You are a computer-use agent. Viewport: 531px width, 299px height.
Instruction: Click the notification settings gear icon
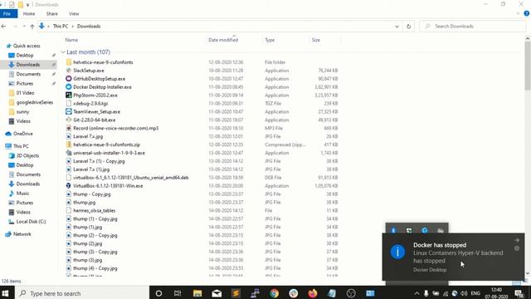[x=517, y=248]
